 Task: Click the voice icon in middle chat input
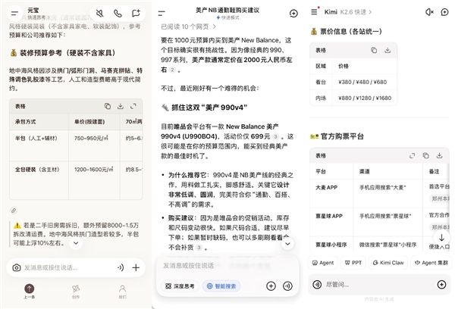[287, 286]
